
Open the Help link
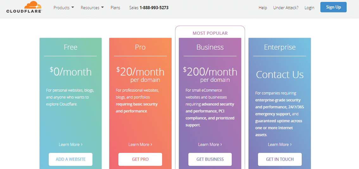pyautogui.click(x=263, y=8)
